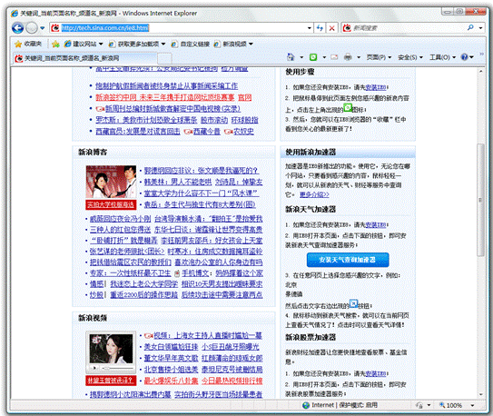Print the page with printer icon
Image resolution: width=493 pixels, height=416 pixels.
click(348, 57)
